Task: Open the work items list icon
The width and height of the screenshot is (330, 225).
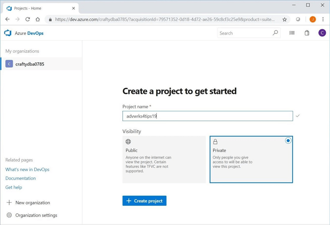Action: pos(292,33)
